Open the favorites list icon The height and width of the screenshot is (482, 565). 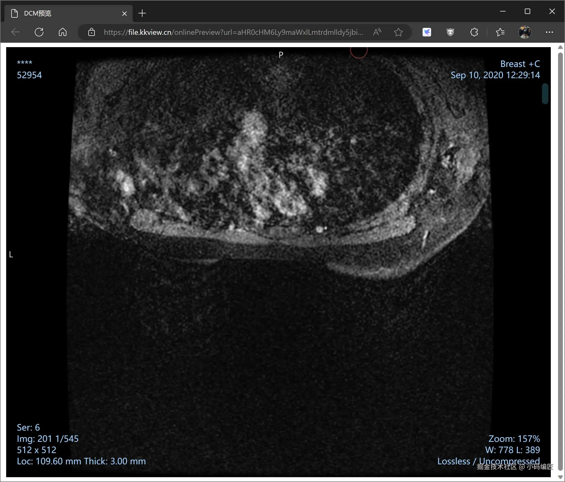coord(500,32)
